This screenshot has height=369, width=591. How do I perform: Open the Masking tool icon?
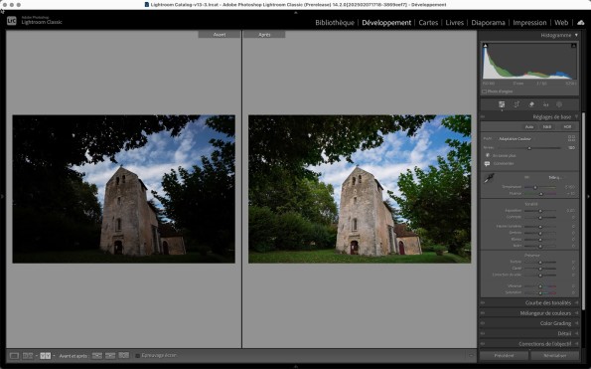click(x=559, y=104)
